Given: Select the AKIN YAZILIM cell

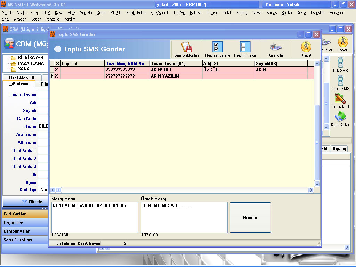Looking at the screenshot, I should [x=176, y=76].
